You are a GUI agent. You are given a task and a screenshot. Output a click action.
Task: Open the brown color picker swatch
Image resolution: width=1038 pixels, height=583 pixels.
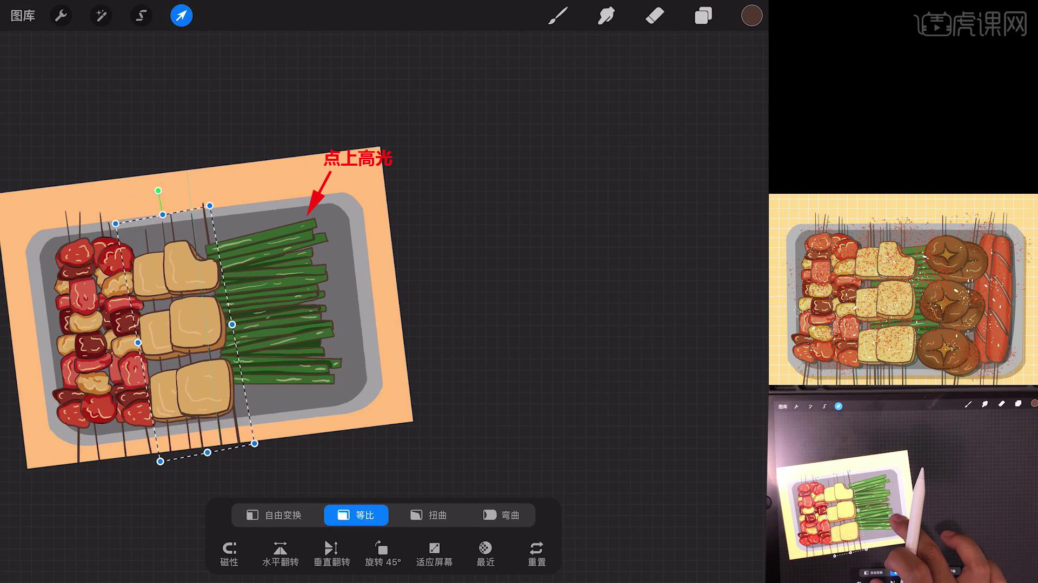coord(751,16)
